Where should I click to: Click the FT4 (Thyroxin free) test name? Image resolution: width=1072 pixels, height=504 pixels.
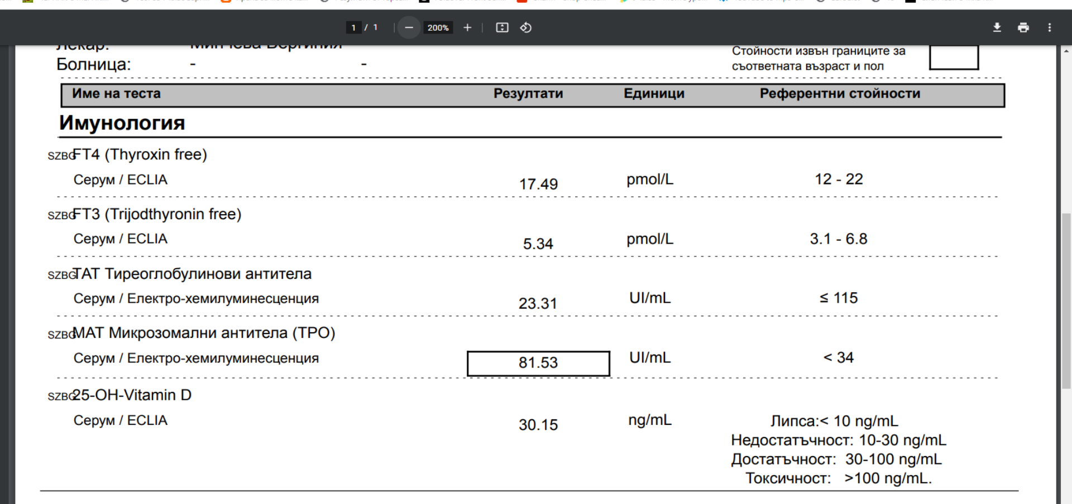point(140,154)
